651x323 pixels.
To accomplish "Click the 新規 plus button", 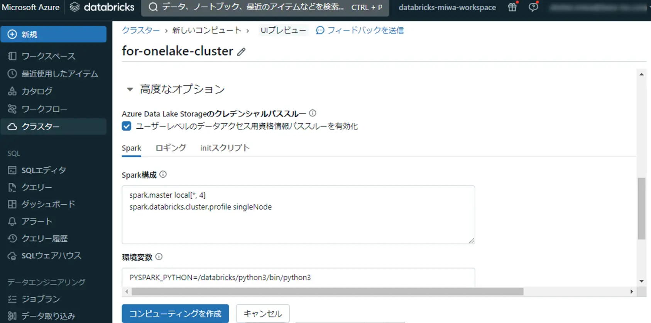I will (53, 34).
